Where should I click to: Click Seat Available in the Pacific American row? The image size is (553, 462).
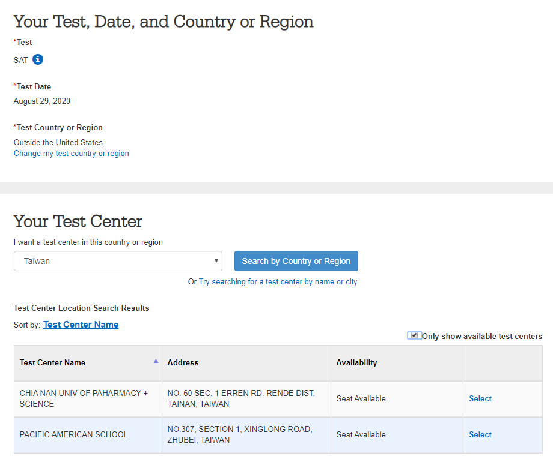[x=361, y=434]
